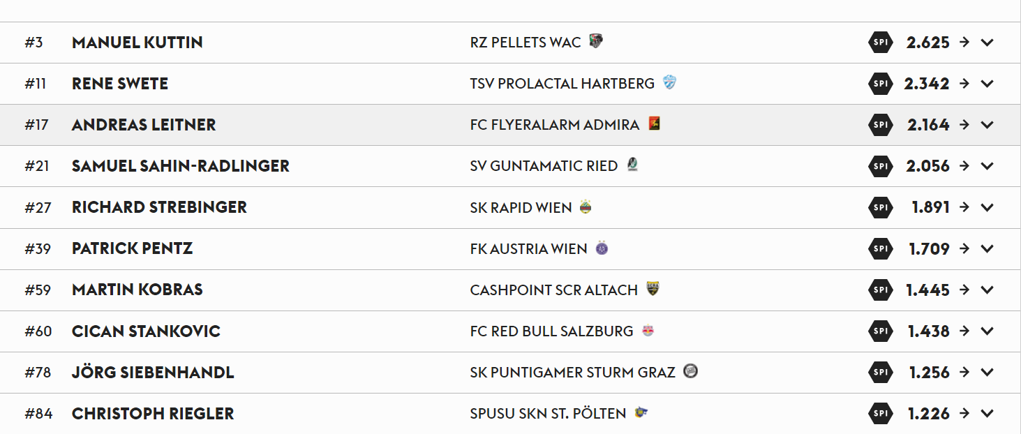Viewport: 1021px width, 434px height.
Task: Click the SPI badge beside 1.226
Action: (881, 414)
